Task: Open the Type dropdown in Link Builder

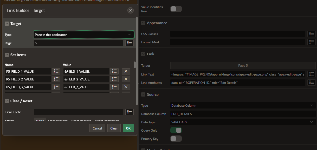Action: (83, 35)
